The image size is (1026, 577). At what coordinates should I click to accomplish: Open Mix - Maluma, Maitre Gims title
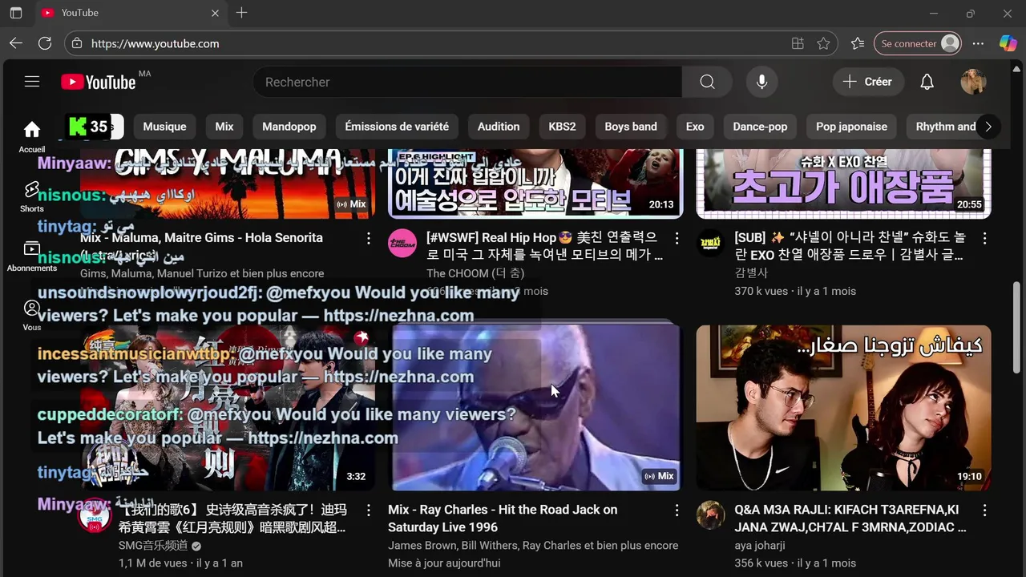point(201,246)
